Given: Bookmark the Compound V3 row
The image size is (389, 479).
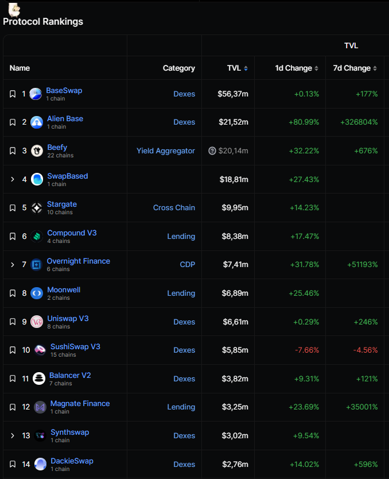Looking at the screenshot, I should [13, 236].
